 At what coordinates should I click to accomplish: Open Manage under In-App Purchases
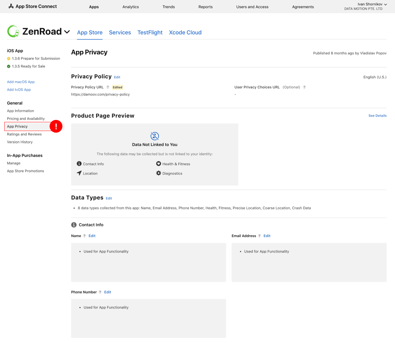pyautogui.click(x=14, y=163)
